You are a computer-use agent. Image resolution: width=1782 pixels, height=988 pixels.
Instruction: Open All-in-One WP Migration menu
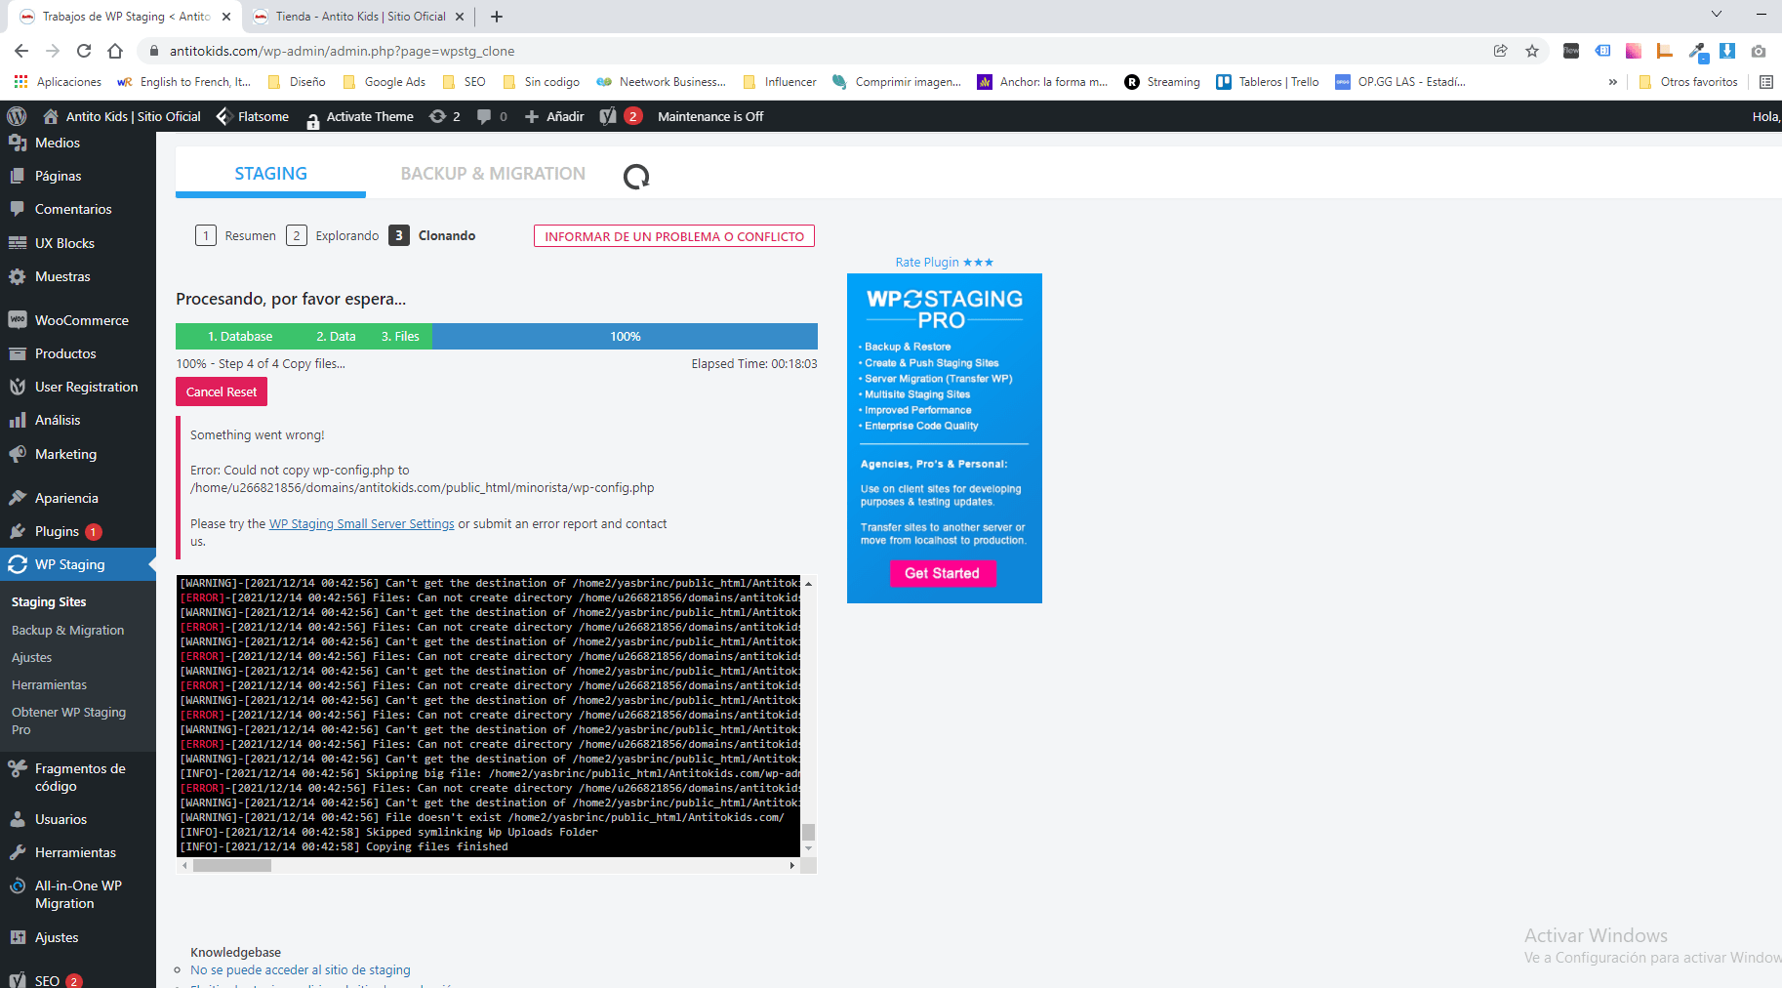pos(78,894)
